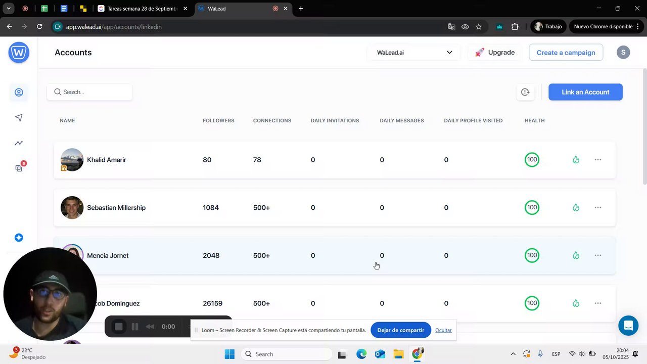Open a new browser tab
The image size is (647, 364).
click(x=301, y=9)
